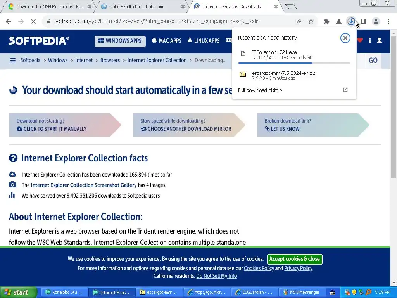Open http://go.micr... taskbar window
Screen dimensions: 397x298
tap(207, 293)
